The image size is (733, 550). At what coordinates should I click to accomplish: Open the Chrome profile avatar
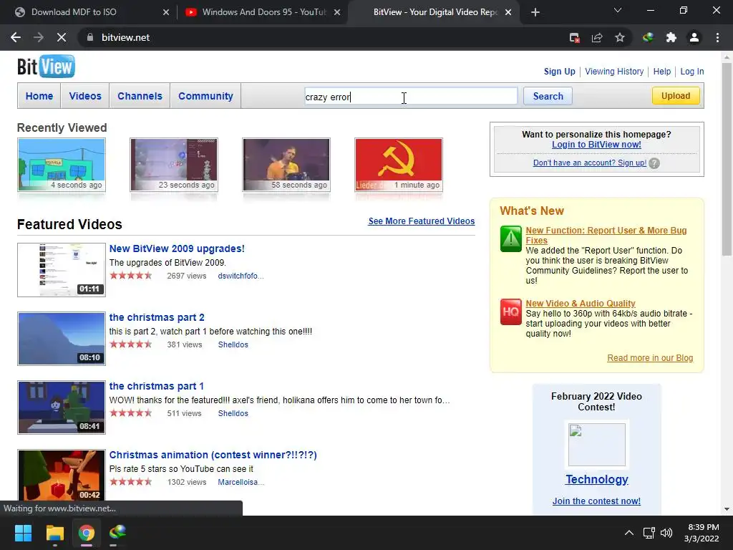(x=694, y=37)
